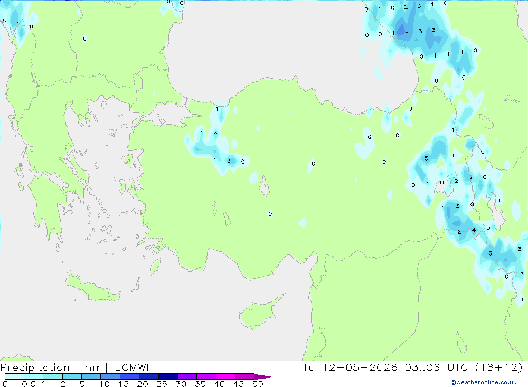Click the '9' precipitation value on map

coord(407,32)
